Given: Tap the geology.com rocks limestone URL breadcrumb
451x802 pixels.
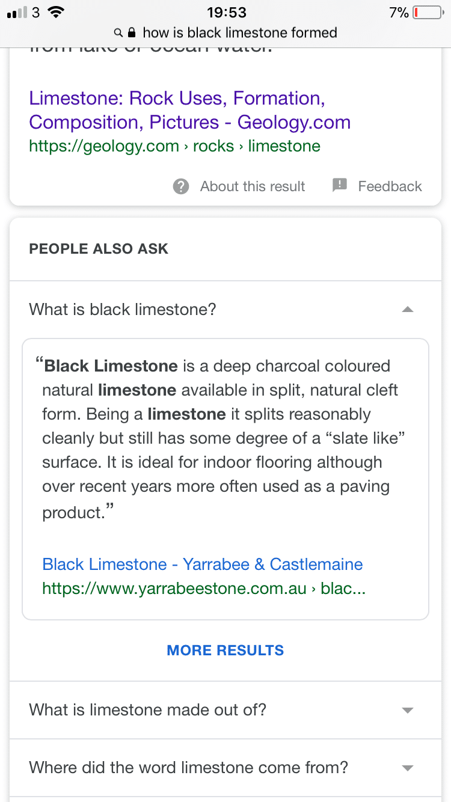Looking at the screenshot, I should pyautogui.click(x=174, y=146).
